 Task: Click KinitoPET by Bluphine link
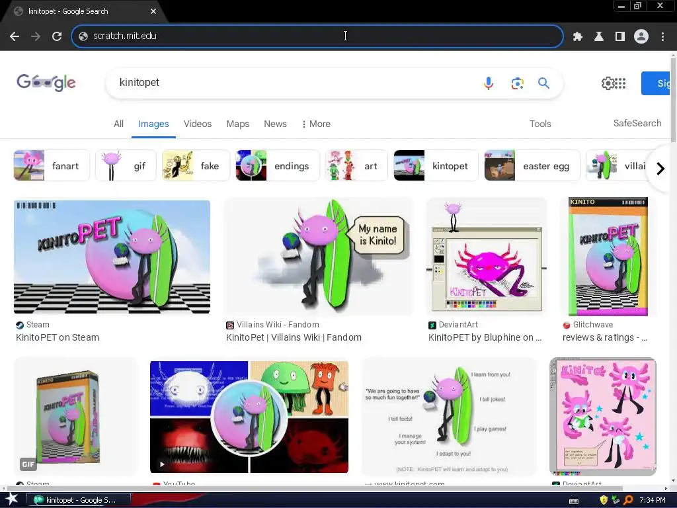(485, 337)
